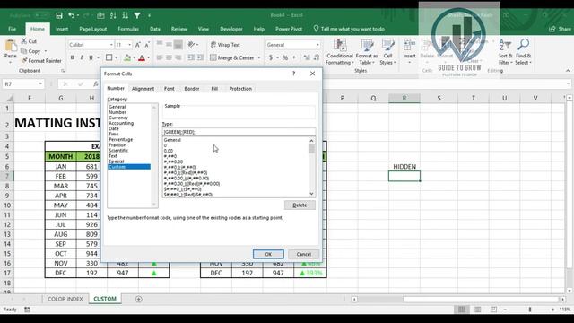The height and width of the screenshot is (323, 574).
Task: Click Merge & Center button
Action: (x=232, y=57)
